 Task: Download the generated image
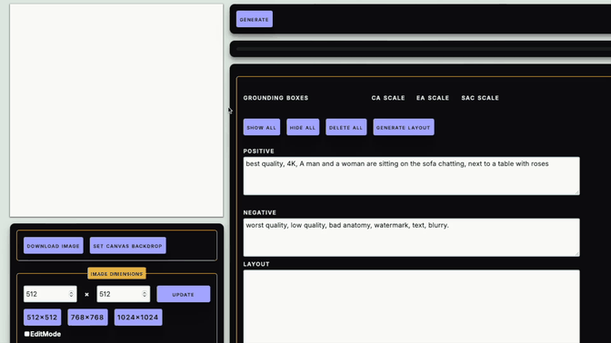(54, 246)
